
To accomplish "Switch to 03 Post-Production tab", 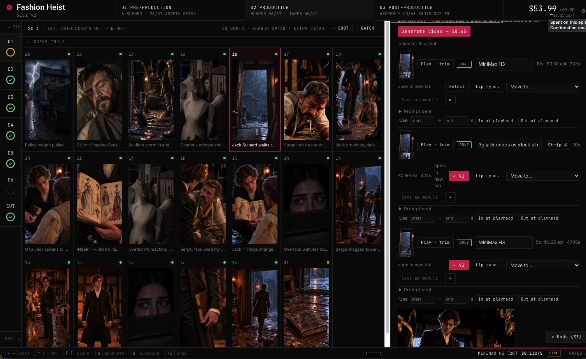I will (x=439, y=10).
